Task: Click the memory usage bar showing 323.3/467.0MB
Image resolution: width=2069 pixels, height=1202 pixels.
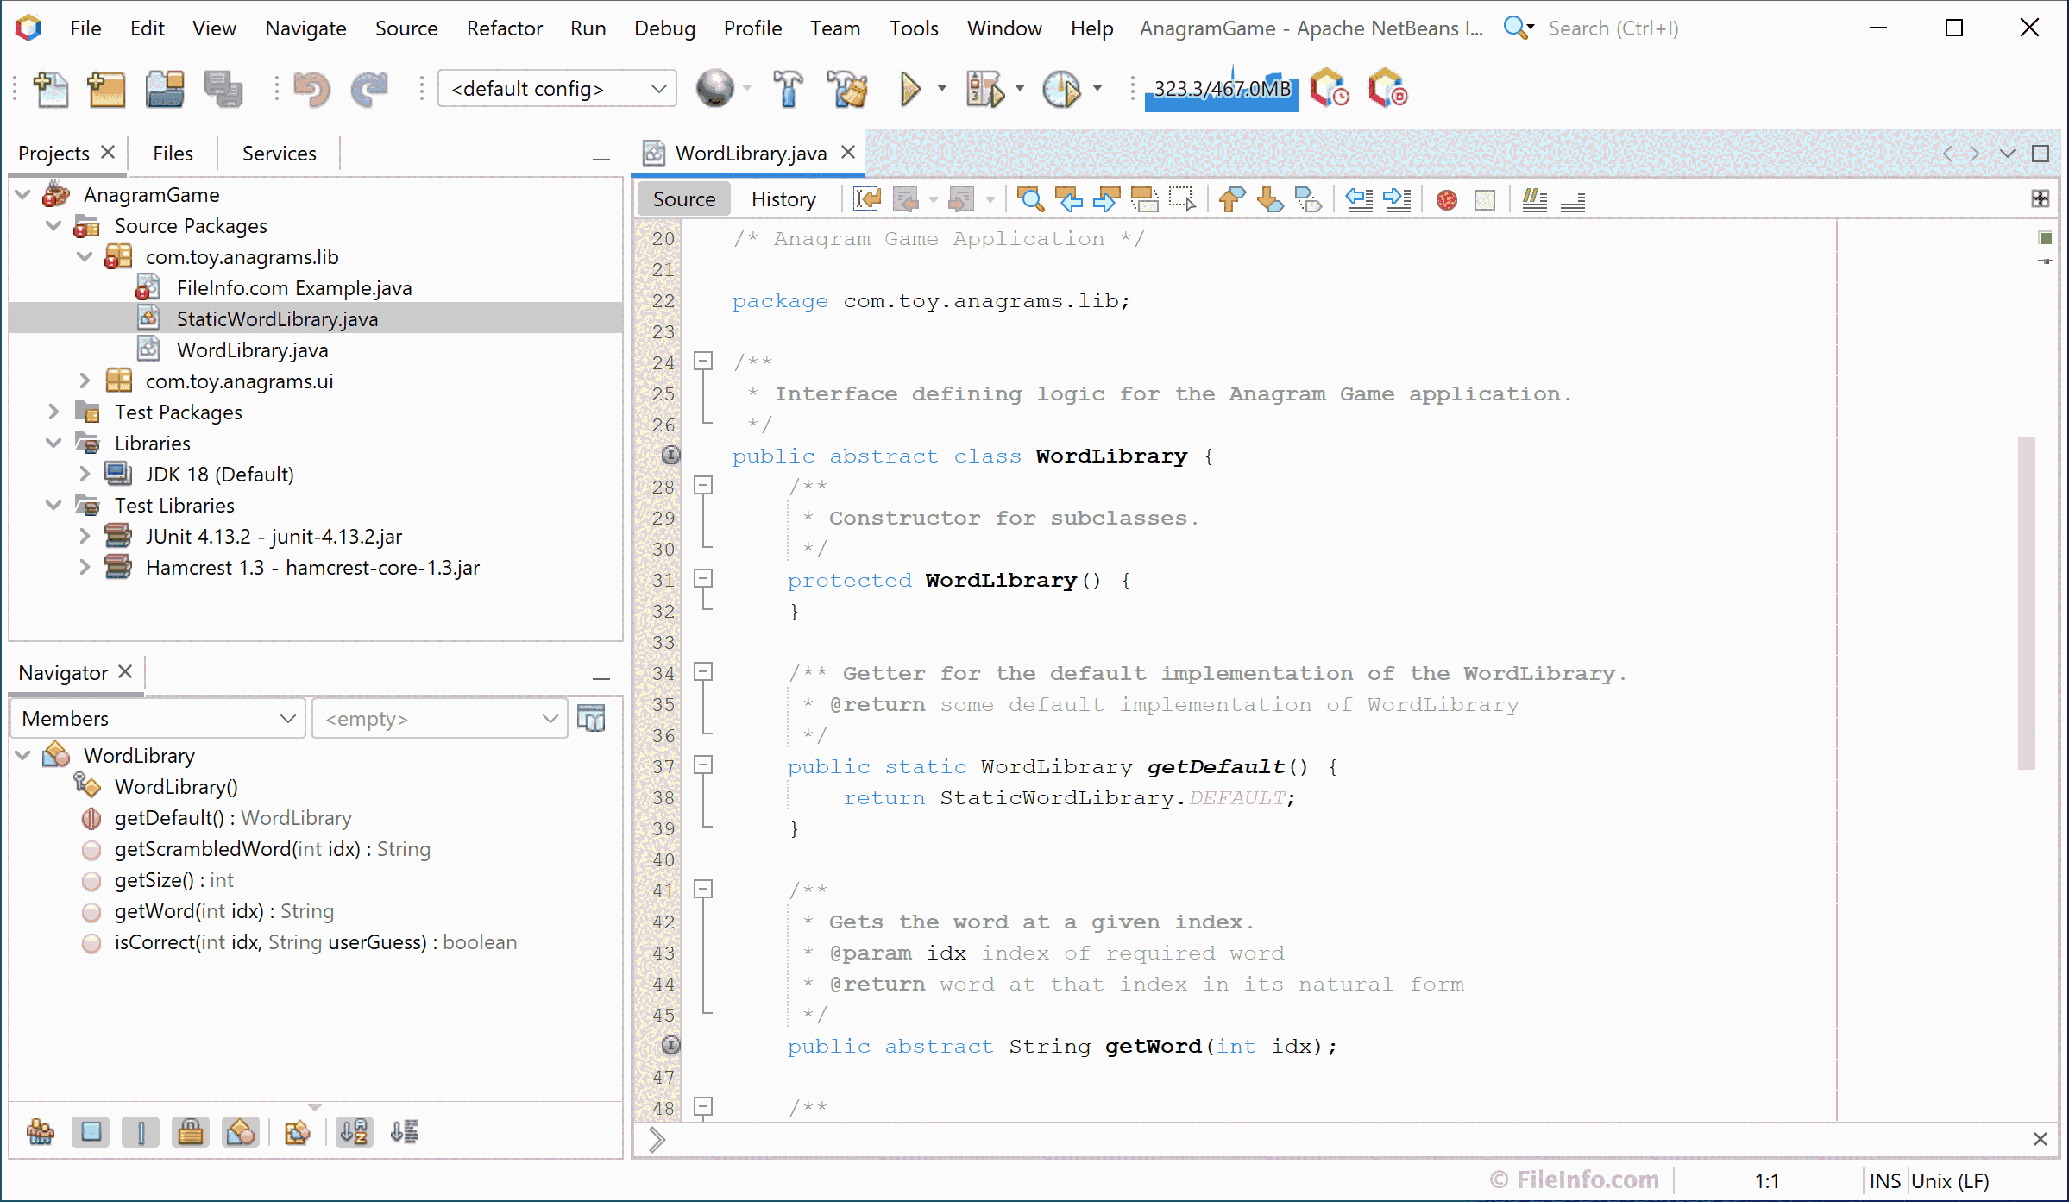Action: (1221, 88)
